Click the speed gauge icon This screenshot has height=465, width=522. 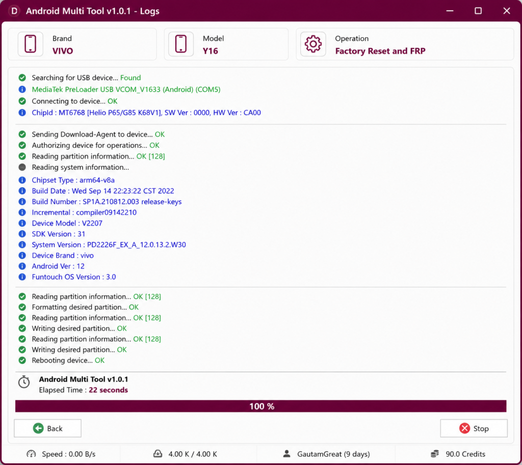coord(31,454)
